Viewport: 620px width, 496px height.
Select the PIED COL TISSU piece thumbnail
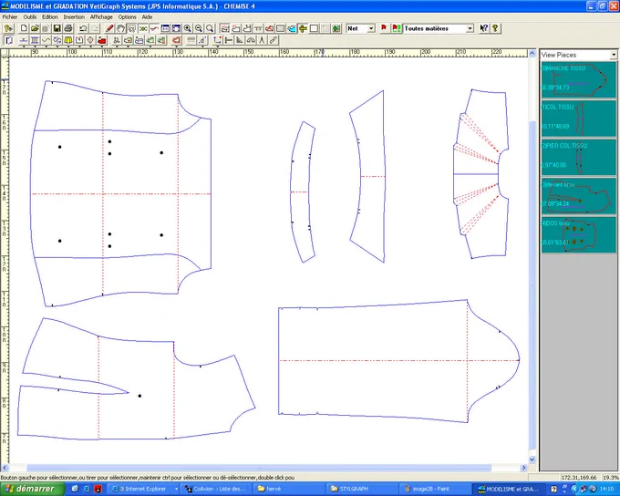[x=578, y=157]
